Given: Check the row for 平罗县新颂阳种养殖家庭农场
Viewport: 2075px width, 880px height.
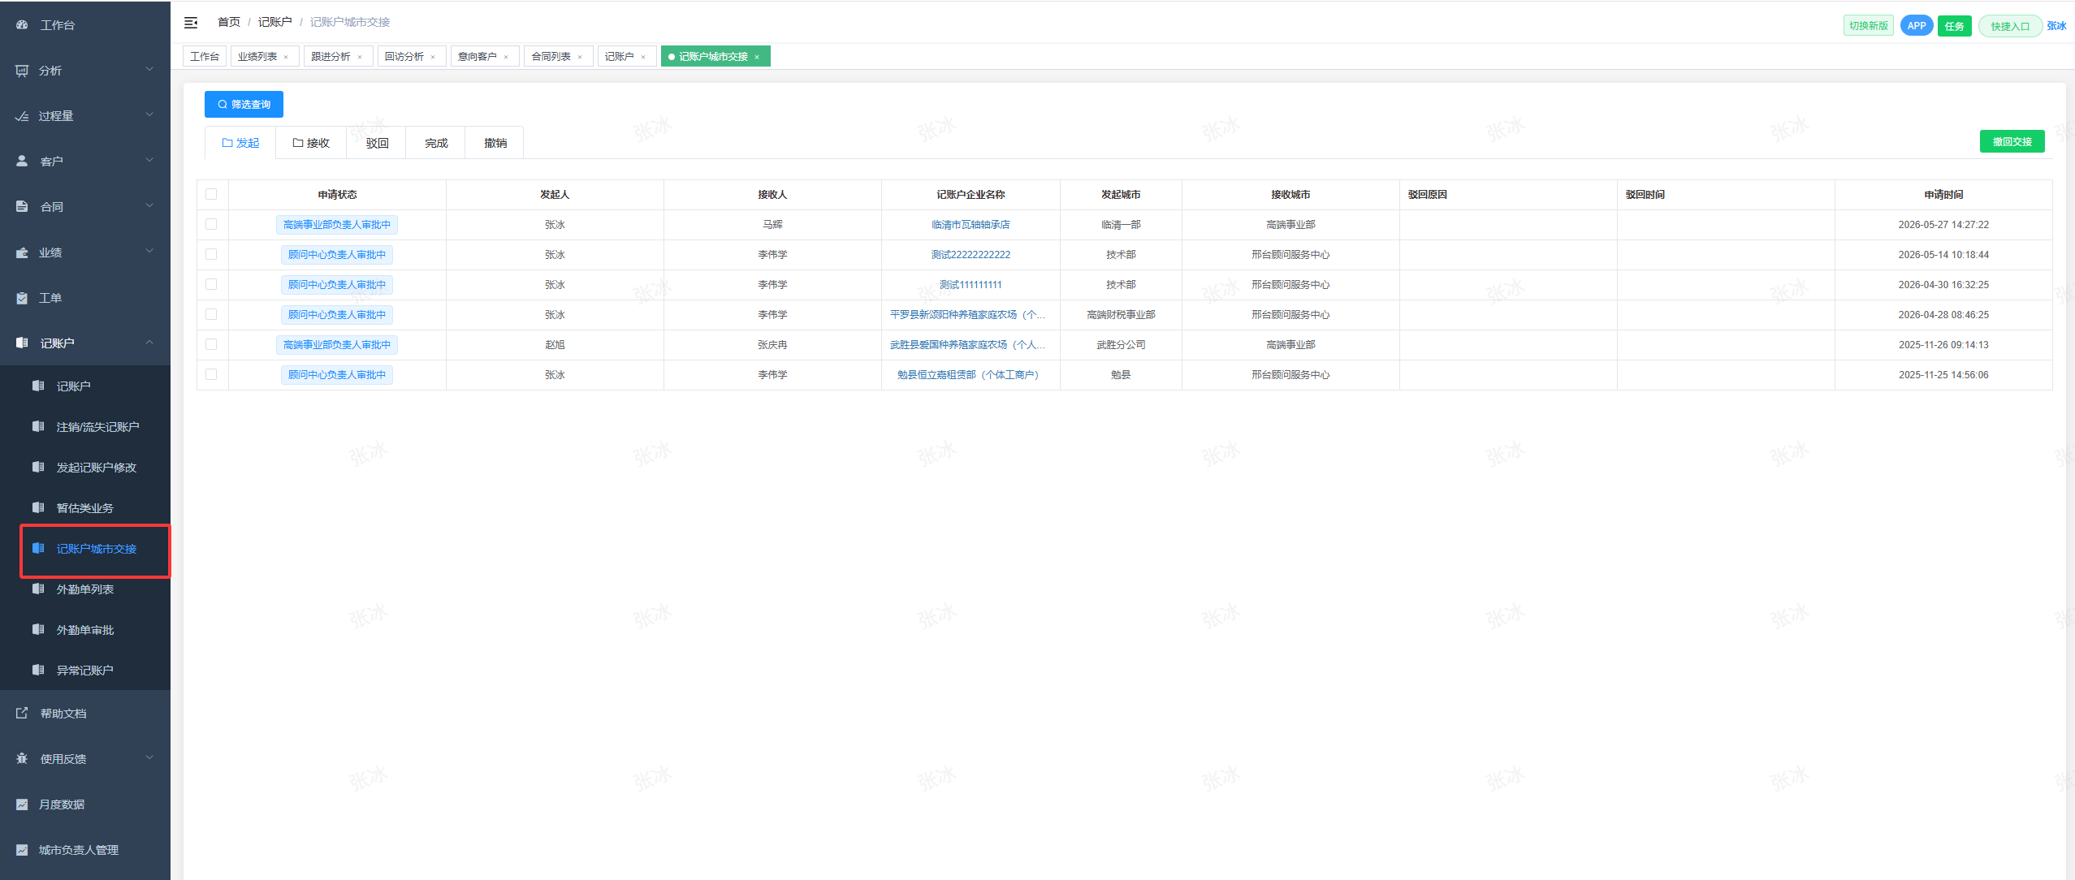Looking at the screenshot, I should [211, 314].
